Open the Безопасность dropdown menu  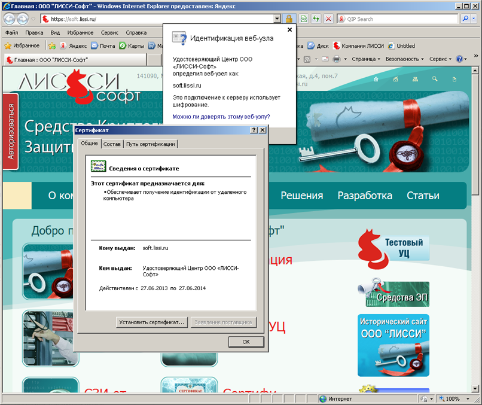coord(404,59)
